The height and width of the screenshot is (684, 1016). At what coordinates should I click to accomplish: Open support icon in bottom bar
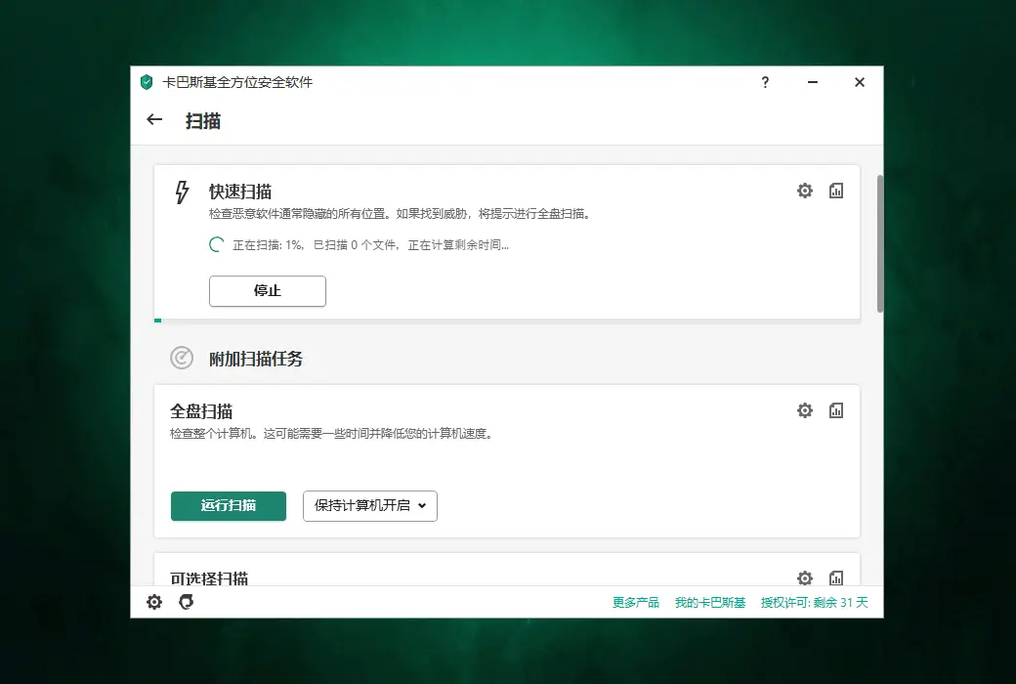pos(186,602)
